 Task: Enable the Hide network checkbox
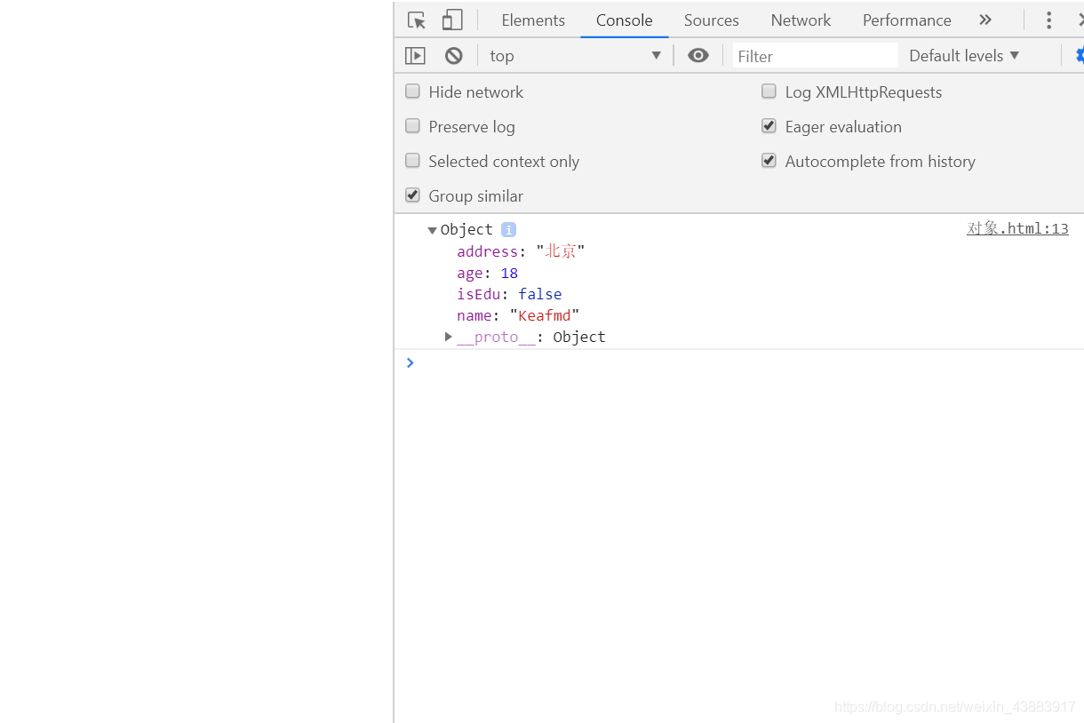tap(412, 91)
